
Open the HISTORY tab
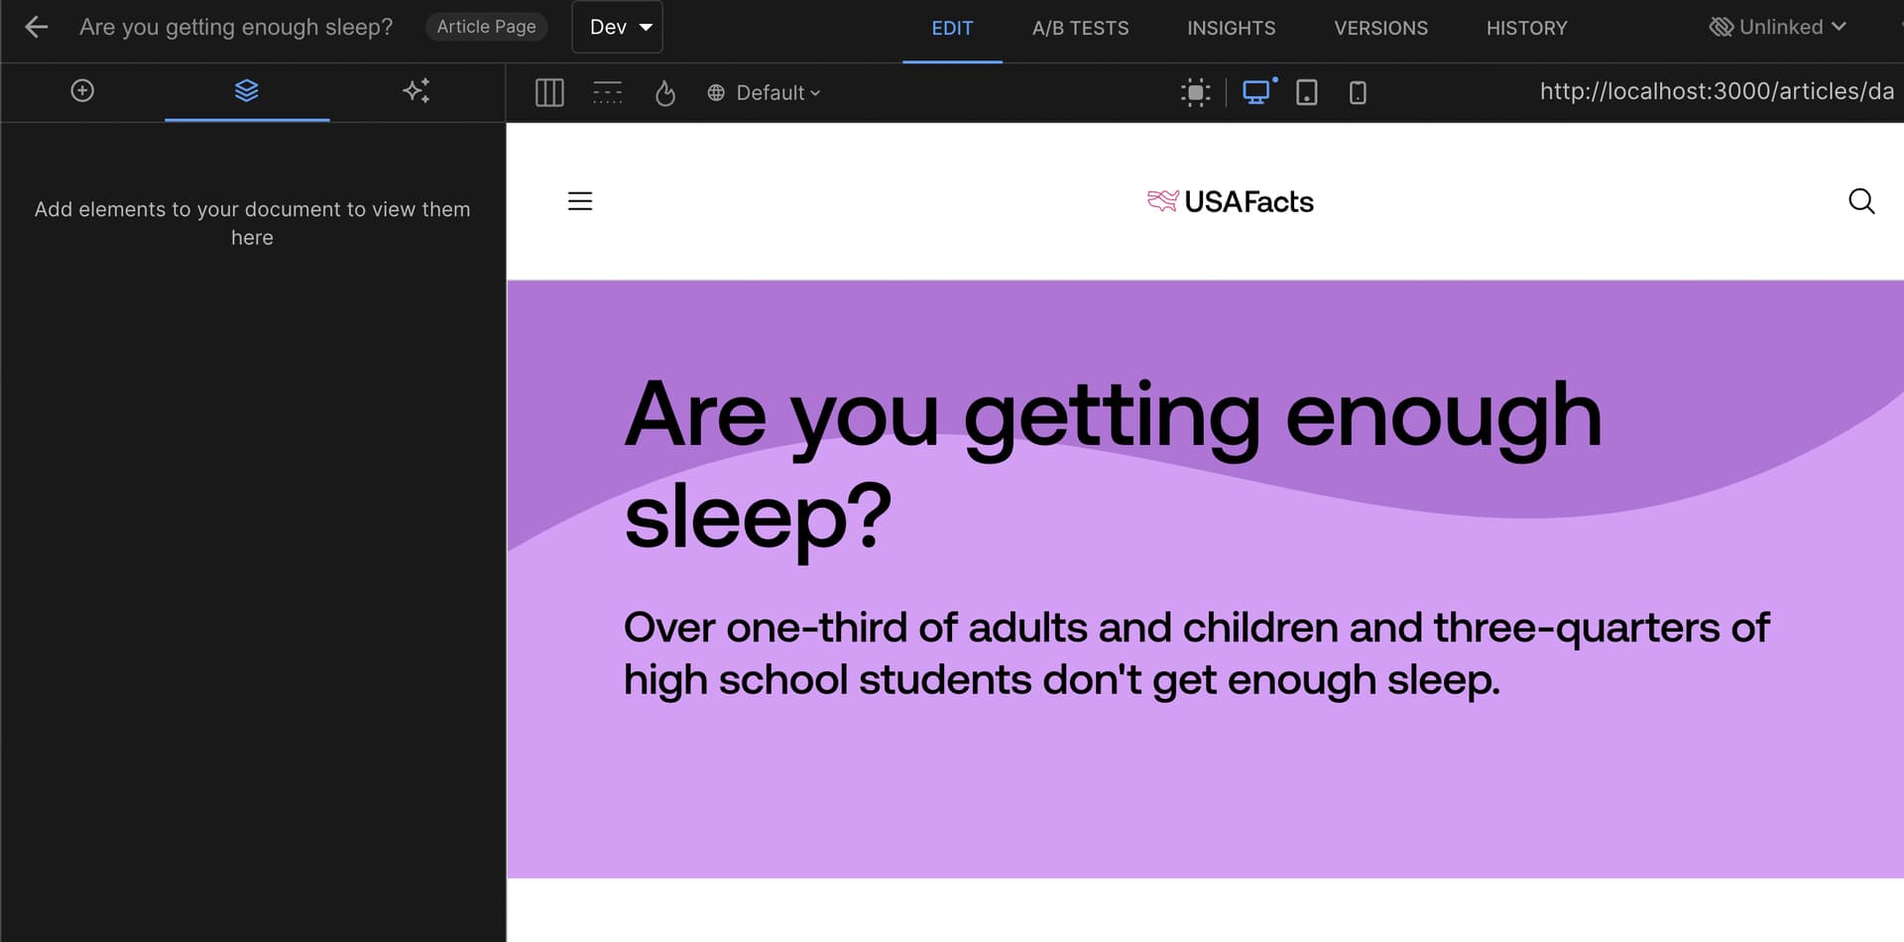[1526, 28]
